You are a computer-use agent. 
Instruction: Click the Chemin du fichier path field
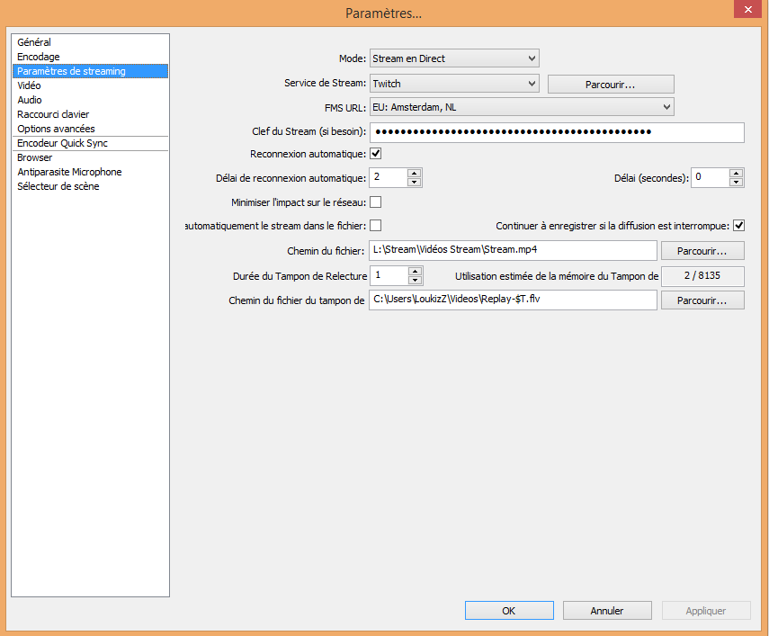point(513,250)
